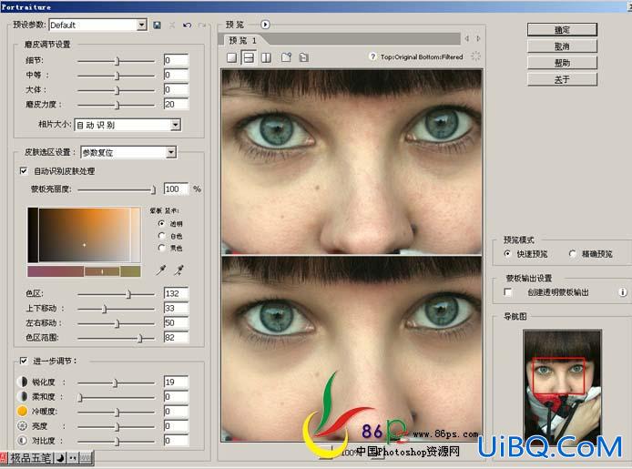632x469 pixels.
Task: Save preset with the floppy disk icon
Action: (158, 25)
